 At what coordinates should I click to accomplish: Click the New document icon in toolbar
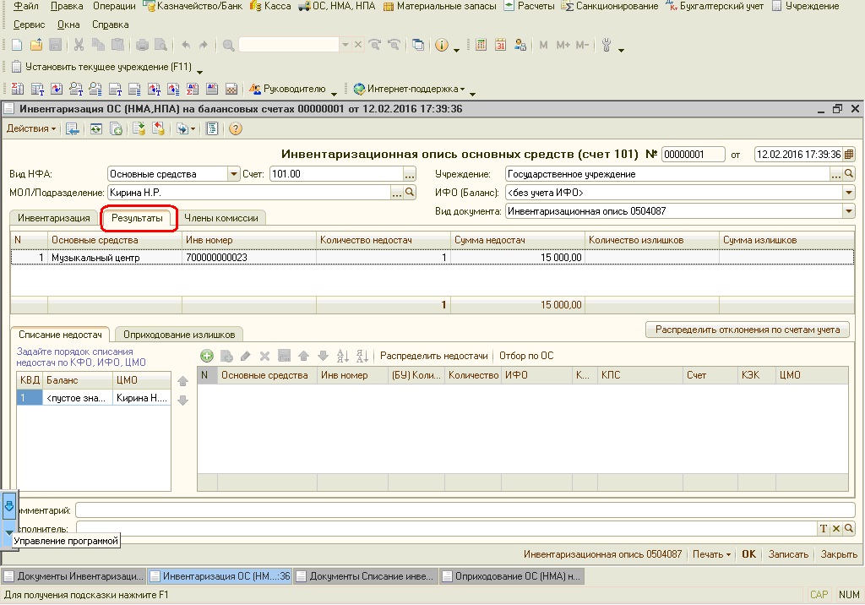(x=18, y=45)
